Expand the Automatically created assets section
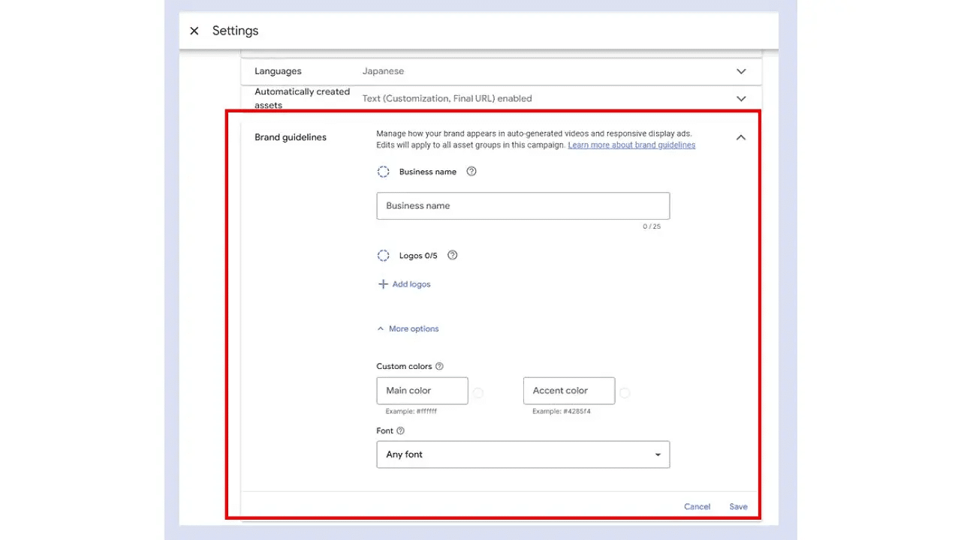 tap(741, 98)
